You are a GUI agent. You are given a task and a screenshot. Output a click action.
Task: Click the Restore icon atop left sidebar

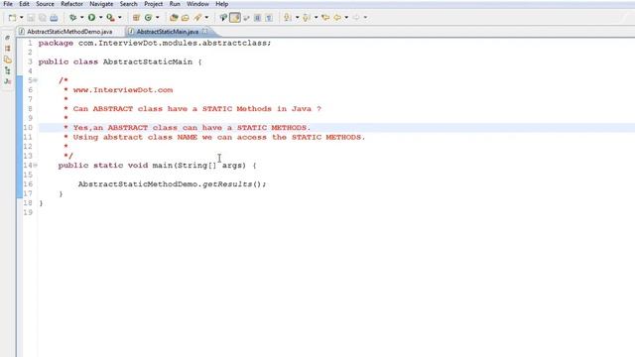7,38
